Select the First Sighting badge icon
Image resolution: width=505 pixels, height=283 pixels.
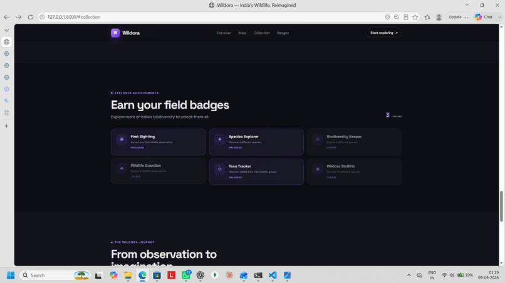122,139
